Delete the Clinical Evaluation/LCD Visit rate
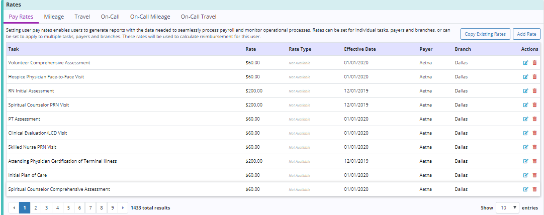The height and width of the screenshot is (215, 544). [534, 133]
